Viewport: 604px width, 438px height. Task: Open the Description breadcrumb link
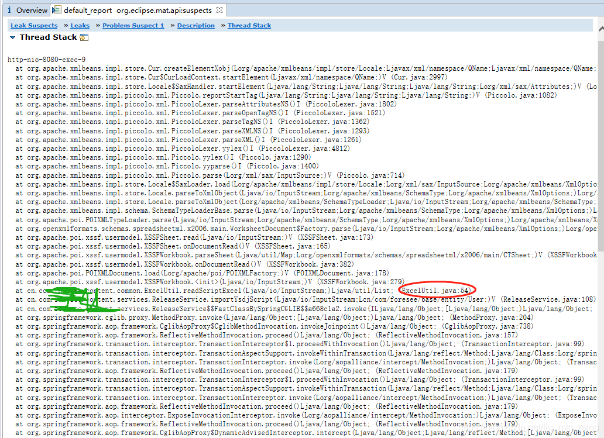coord(195,25)
